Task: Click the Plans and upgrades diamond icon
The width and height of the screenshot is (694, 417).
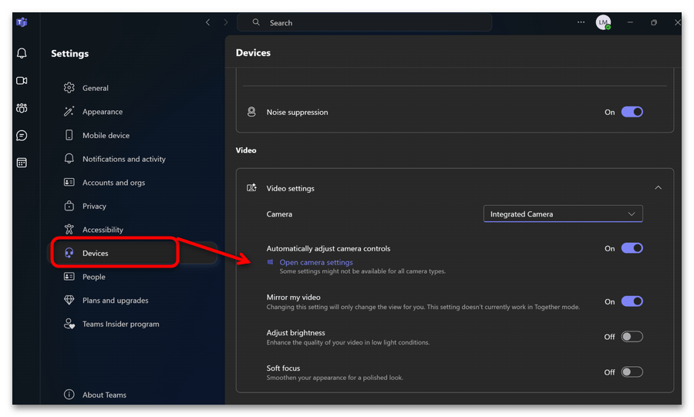Action: [69, 300]
